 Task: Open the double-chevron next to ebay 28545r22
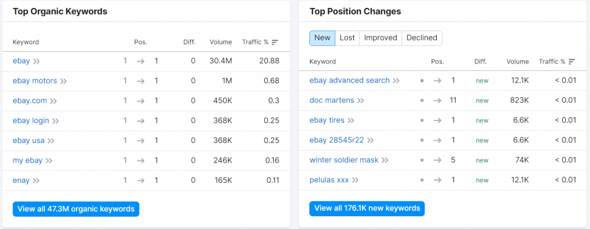370,141
